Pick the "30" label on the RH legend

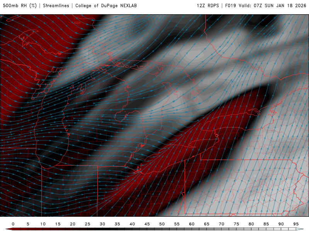102,224
